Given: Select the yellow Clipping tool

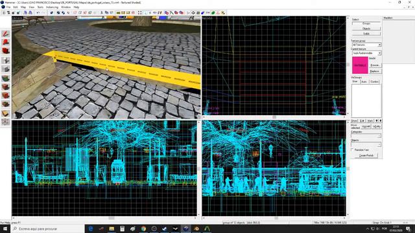Looking at the screenshot, I should [x=6, y=113].
